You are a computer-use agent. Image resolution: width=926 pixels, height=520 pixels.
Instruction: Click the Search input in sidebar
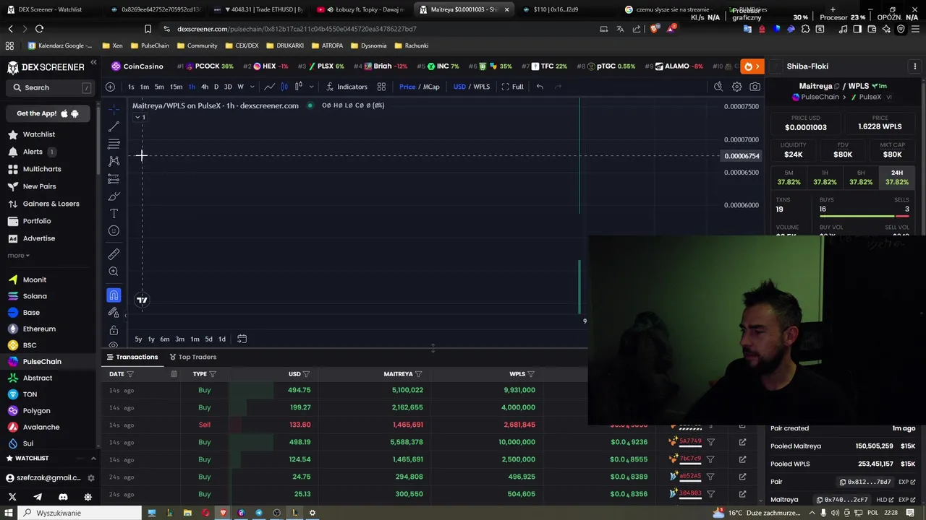coord(50,87)
